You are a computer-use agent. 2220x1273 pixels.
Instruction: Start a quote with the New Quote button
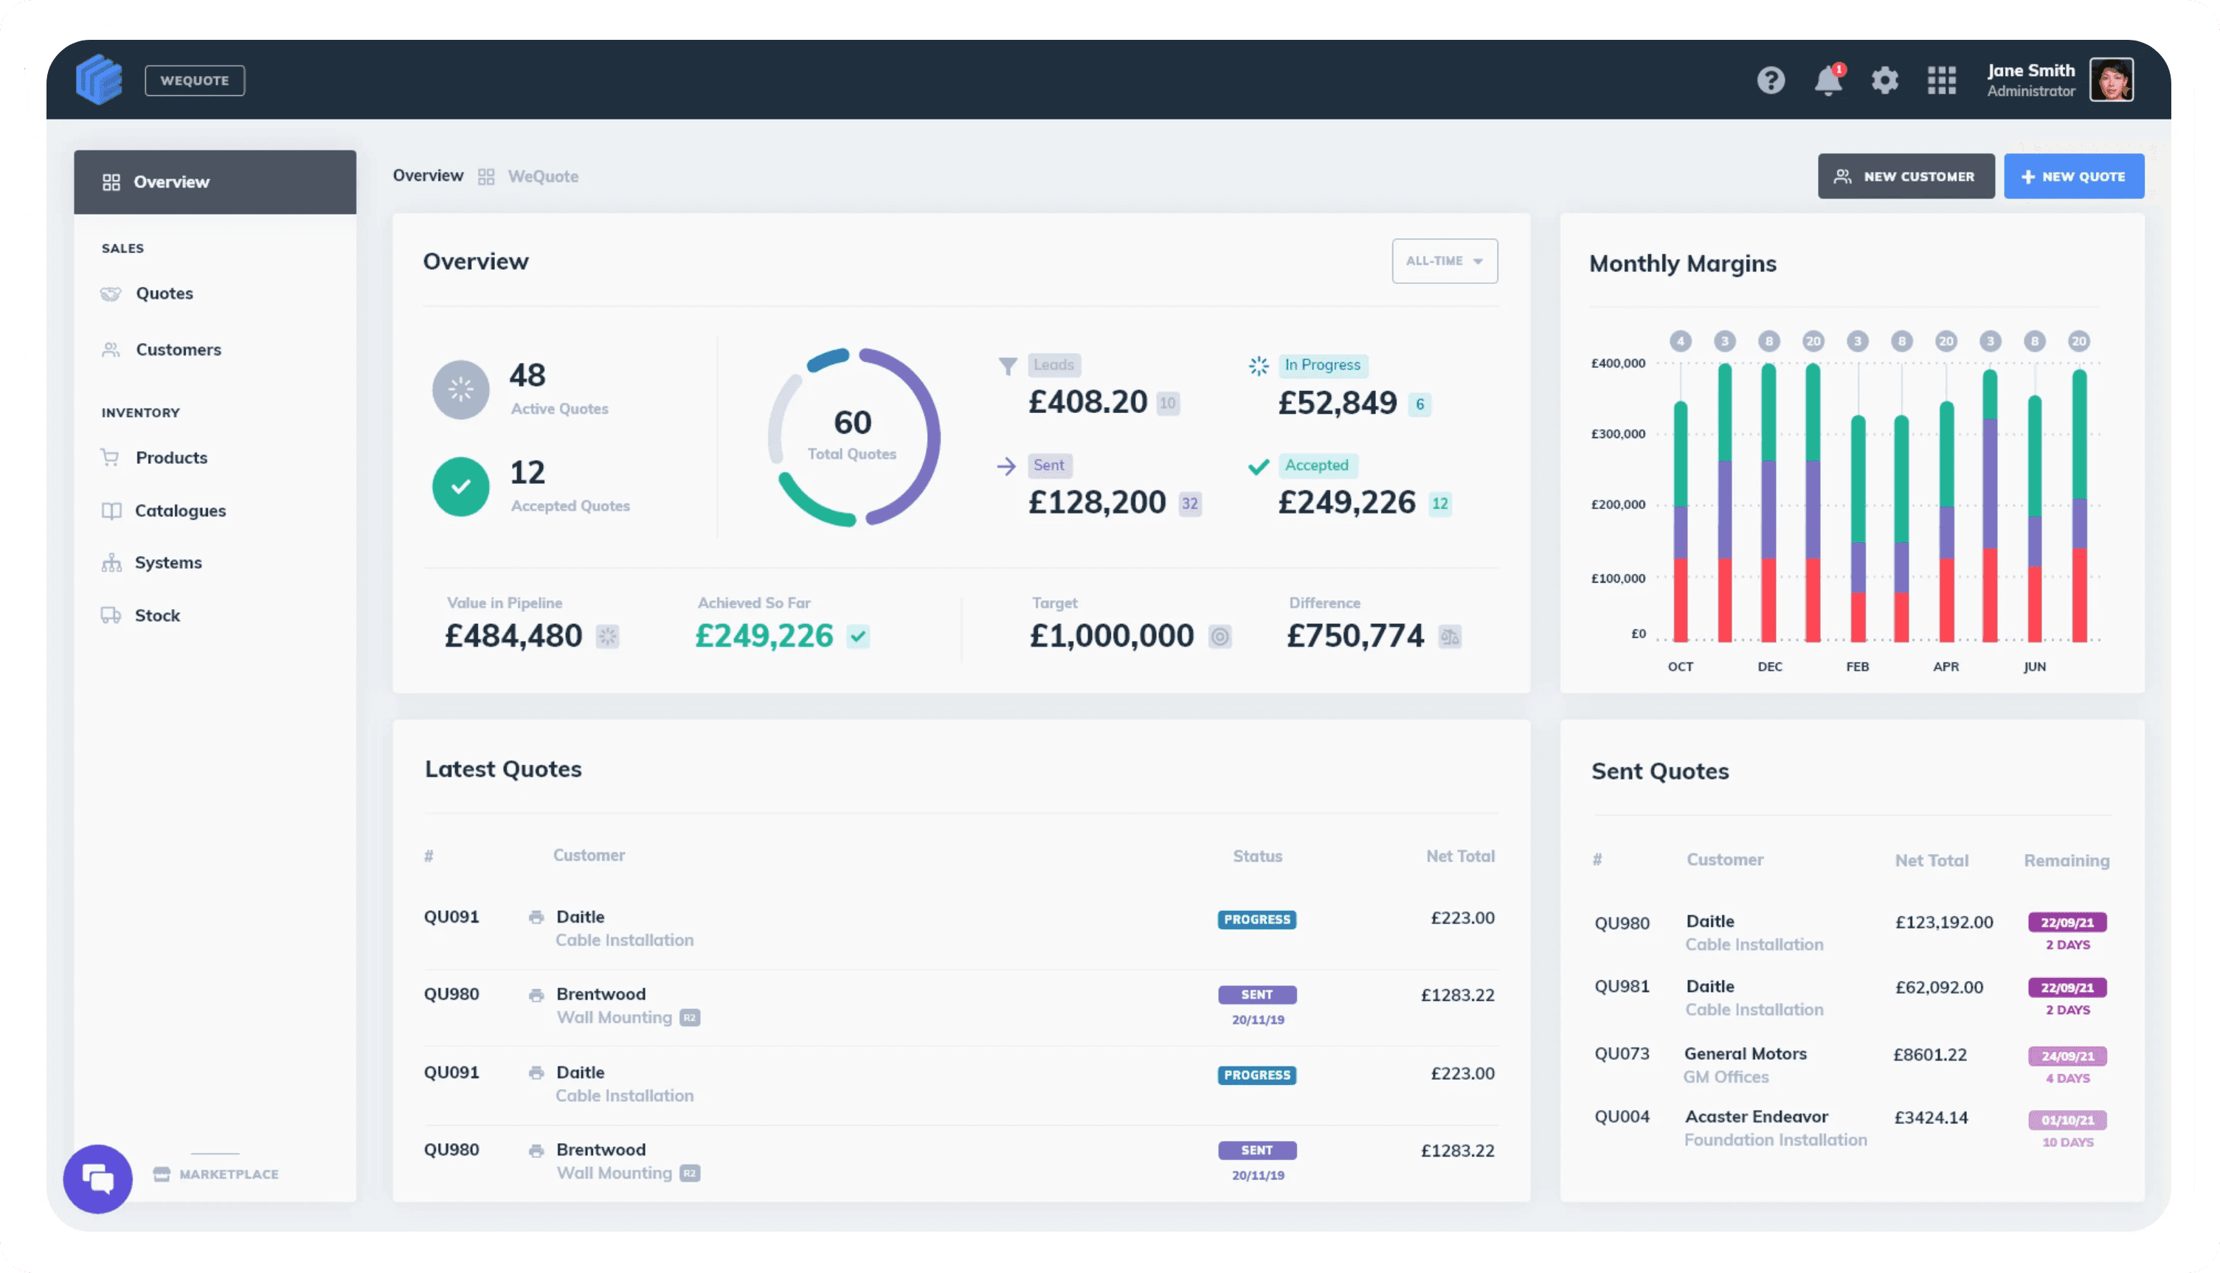2074,176
